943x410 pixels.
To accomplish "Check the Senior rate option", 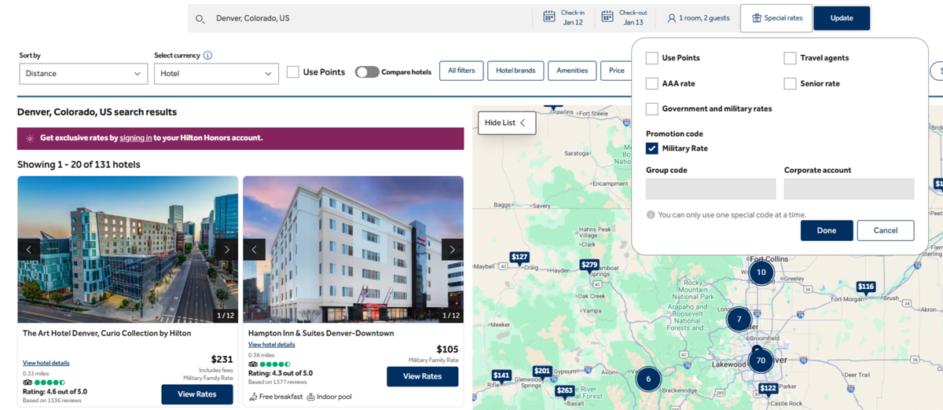I will [x=790, y=83].
